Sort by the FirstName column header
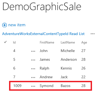The height and width of the screenshot is (96, 104). coord(47,42)
